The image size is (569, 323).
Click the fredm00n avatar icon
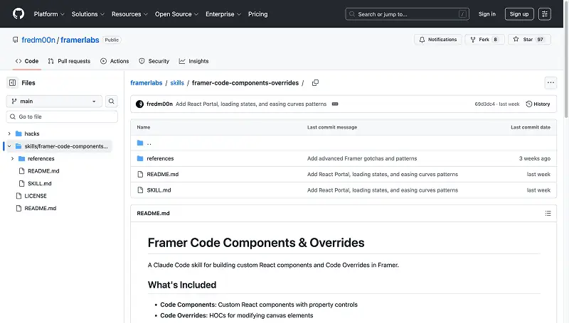139,104
